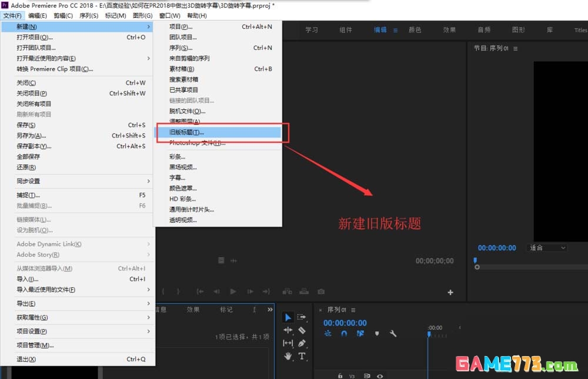Click the Overwrite button in source monitor
This screenshot has width=588, height=379.
[304, 291]
